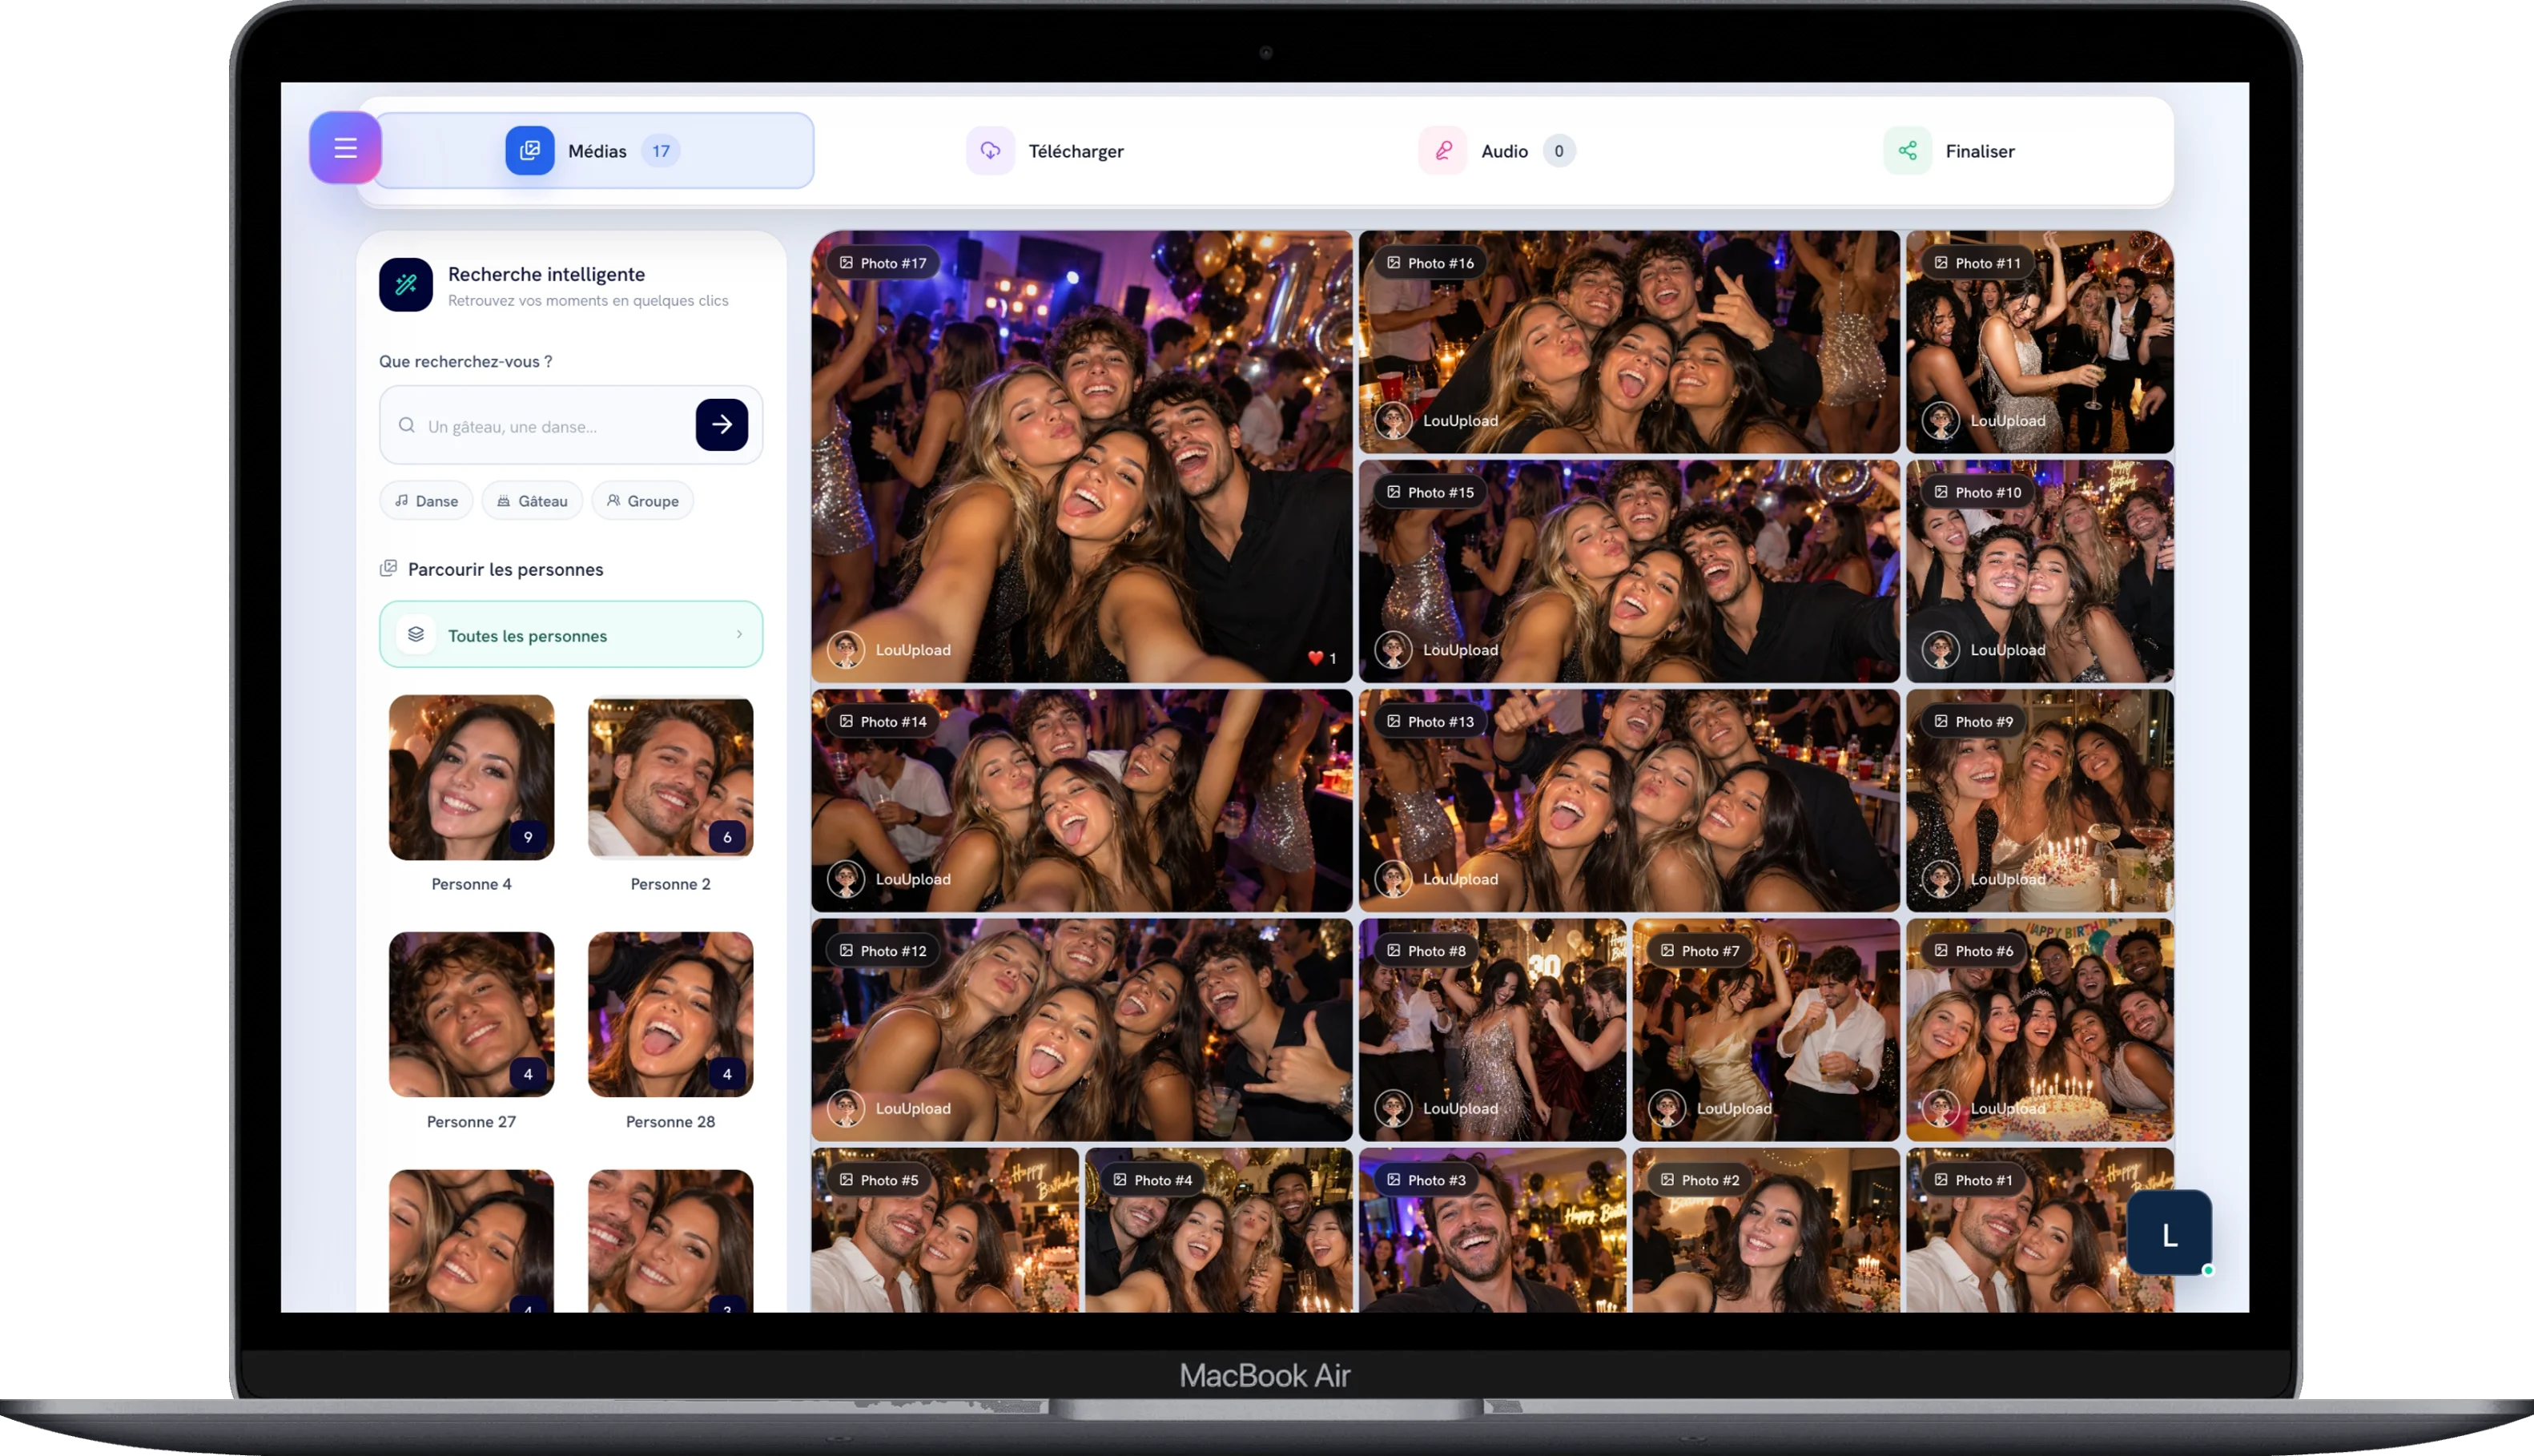Open the Photo #6 thumbnail
This screenshot has height=1456, width=2534.
click(2040, 1030)
